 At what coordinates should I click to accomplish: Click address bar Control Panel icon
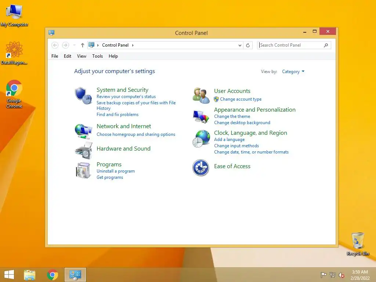(91, 45)
